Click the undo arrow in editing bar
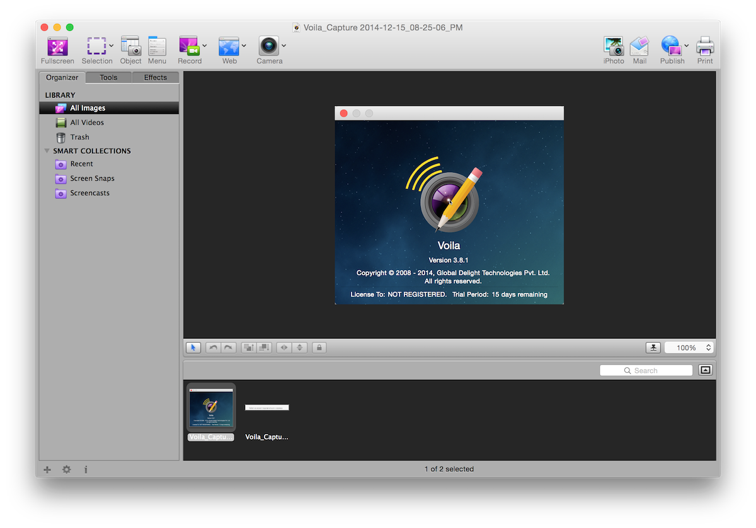 click(x=214, y=347)
